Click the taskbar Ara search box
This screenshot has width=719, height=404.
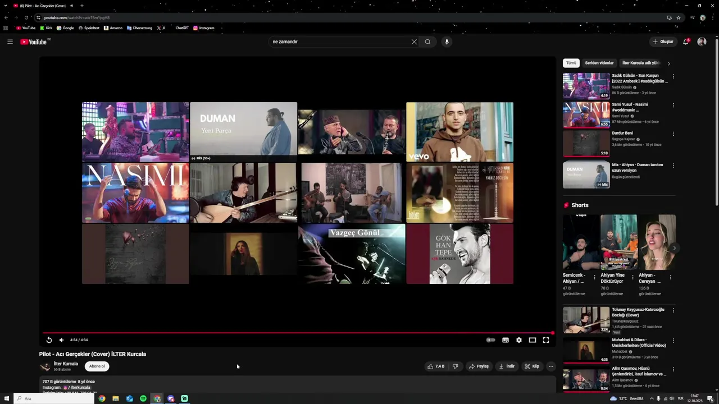[53, 398]
